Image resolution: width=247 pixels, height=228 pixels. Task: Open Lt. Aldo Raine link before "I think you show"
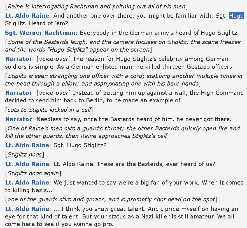[x=27, y=209]
